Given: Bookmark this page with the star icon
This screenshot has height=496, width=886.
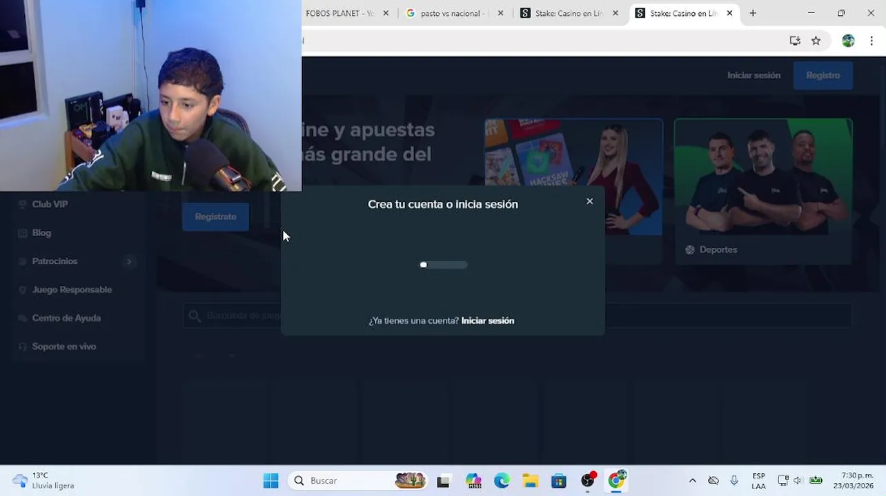Looking at the screenshot, I should point(816,41).
